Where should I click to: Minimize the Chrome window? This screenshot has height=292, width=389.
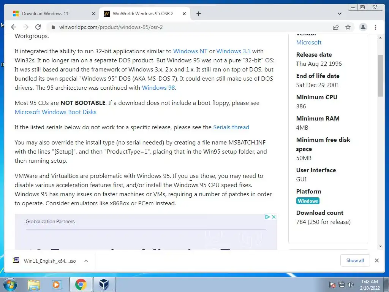[x=353, y=8]
